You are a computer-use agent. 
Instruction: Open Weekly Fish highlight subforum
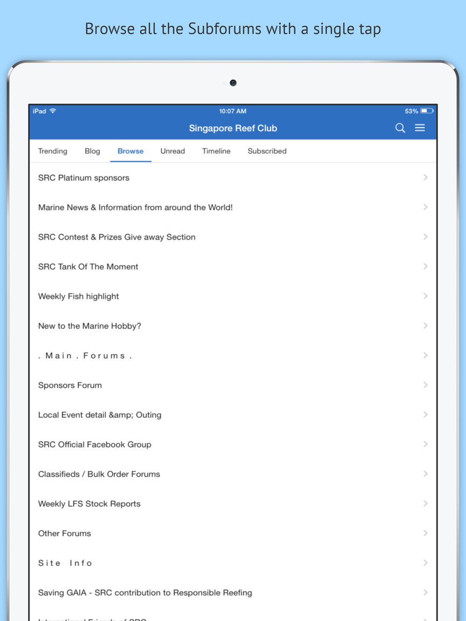(233, 296)
